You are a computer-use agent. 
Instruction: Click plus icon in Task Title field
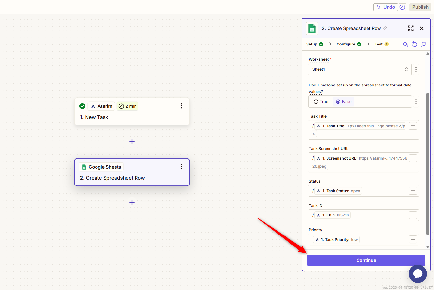click(x=413, y=126)
